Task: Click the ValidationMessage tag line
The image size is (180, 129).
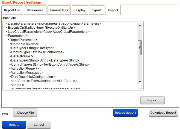Action: pyautogui.click(x=26, y=73)
